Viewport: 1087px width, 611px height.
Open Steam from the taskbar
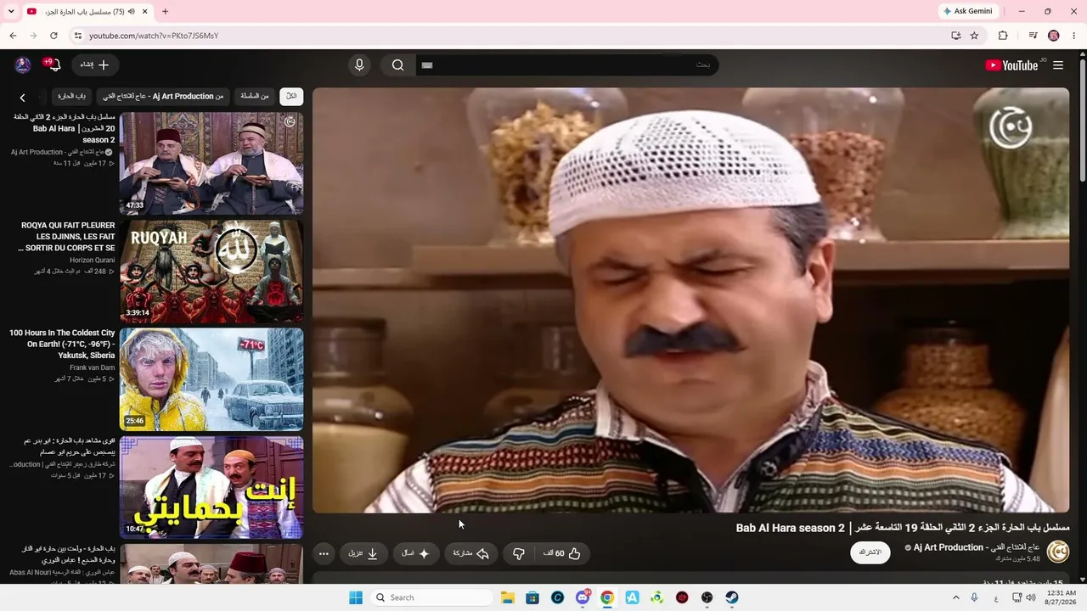(x=732, y=597)
